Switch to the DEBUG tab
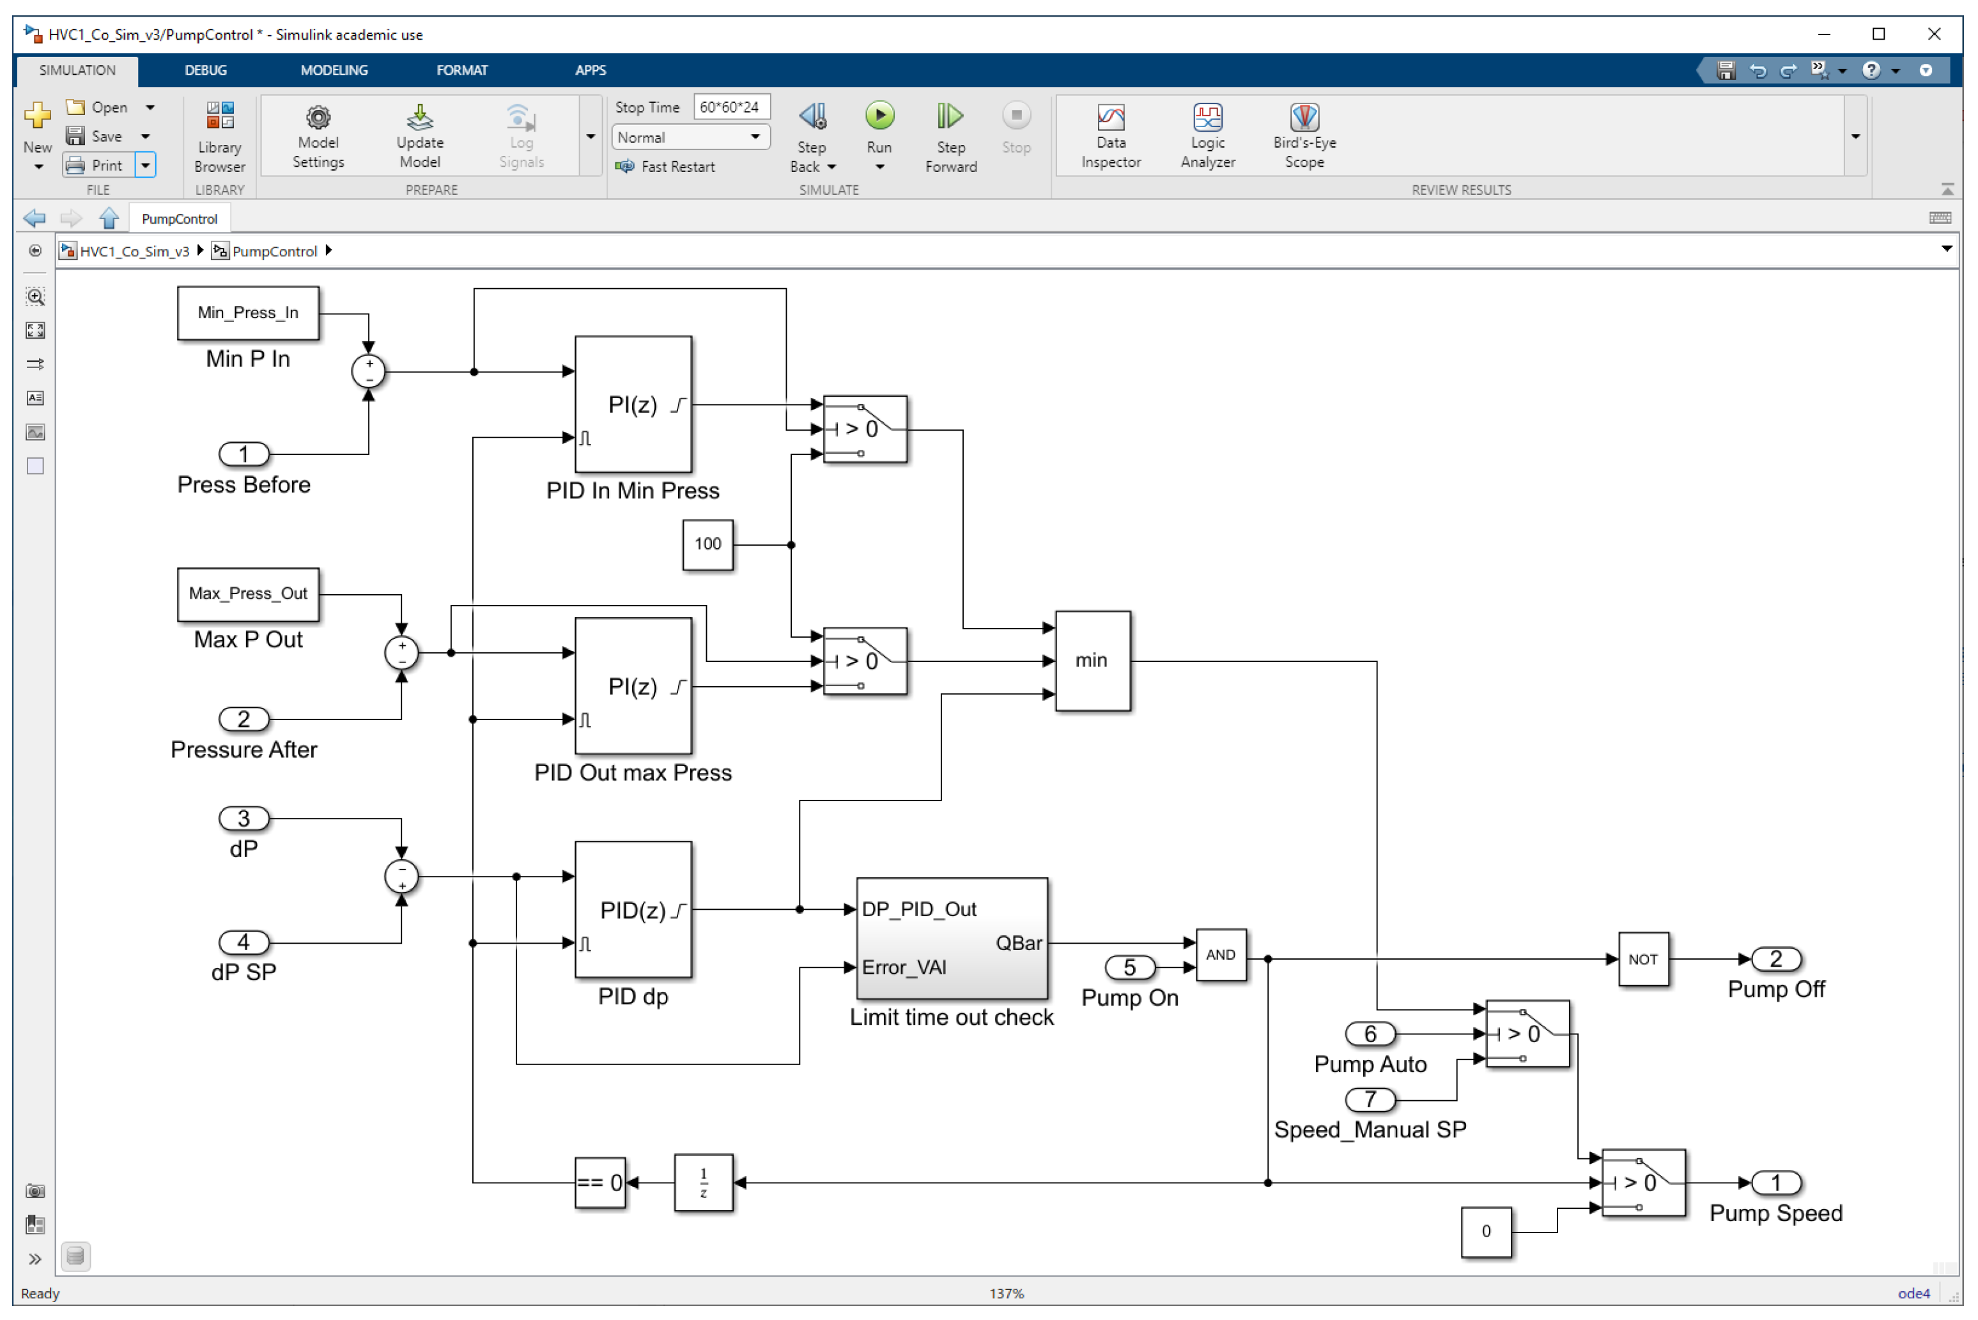Screen dimensions: 1978x1320 pos(205,70)
